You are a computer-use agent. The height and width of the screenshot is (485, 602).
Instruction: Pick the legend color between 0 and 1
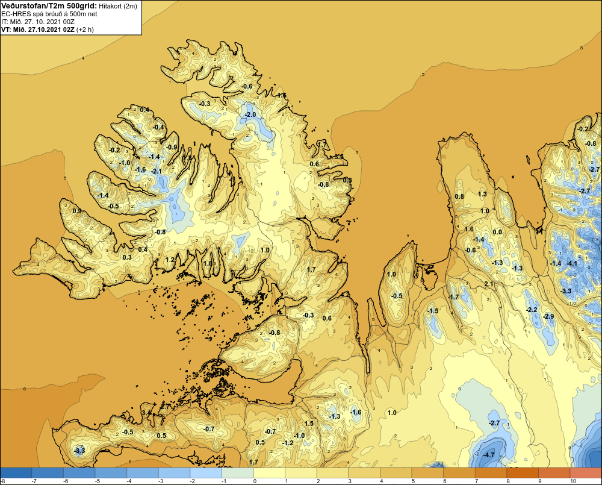(269, 473)
